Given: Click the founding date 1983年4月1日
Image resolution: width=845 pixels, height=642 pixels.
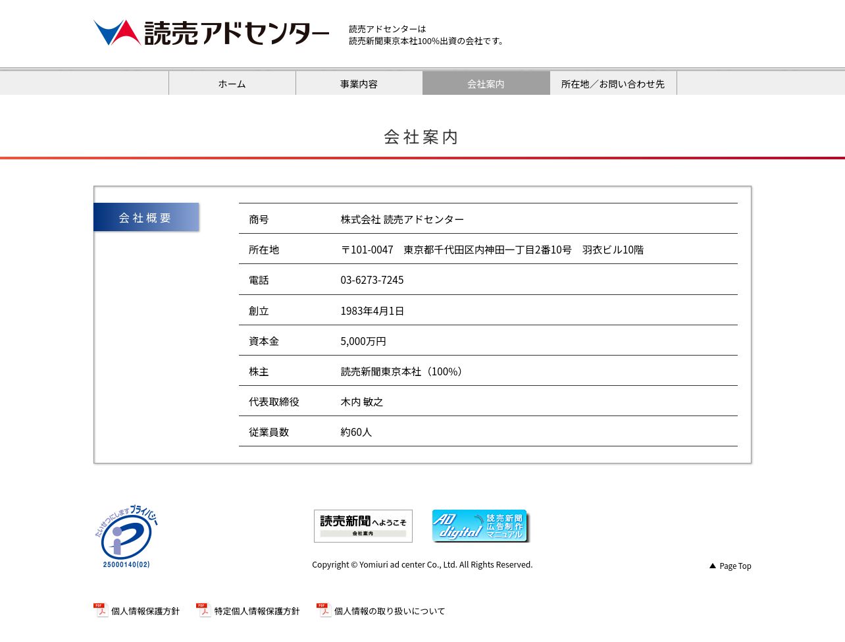Looking at the screenshot, I should 372,311.
